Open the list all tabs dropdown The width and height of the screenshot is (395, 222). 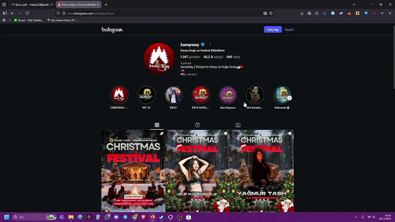[x=354, y=5]
